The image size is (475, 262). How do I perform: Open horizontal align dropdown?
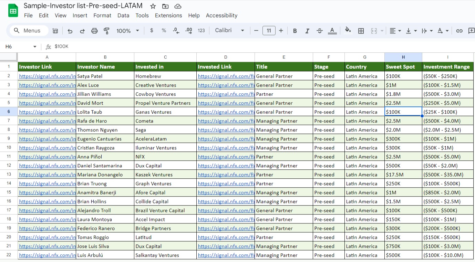[x=395, y=31]
